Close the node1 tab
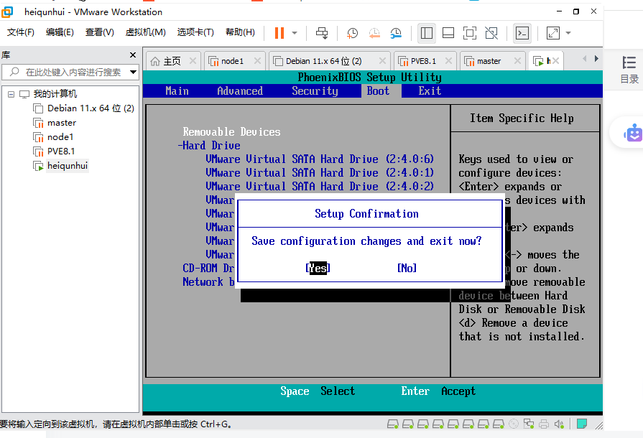Image resolution: width=643 pixels, height=438 pixels. (x=257, y=61)
